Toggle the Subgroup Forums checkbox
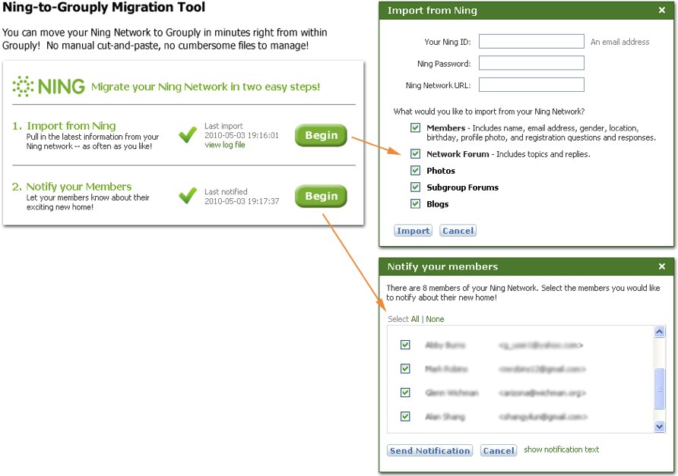 415,187
